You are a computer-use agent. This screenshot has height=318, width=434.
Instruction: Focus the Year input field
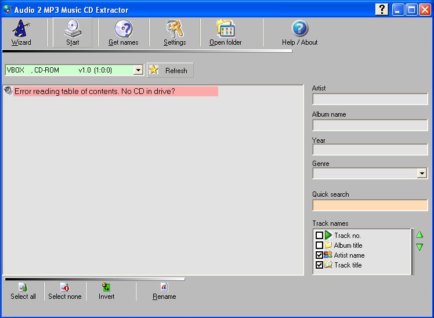click(x=370, y=150)
